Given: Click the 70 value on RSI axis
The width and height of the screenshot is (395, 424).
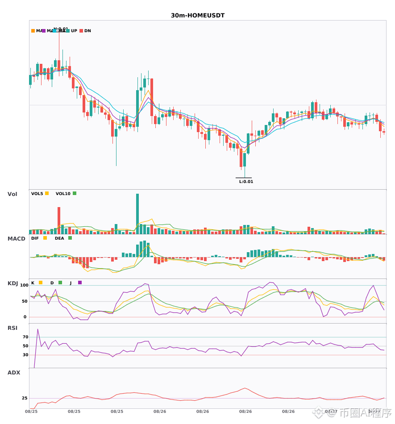Looking at the screenshot, I should tap(25, 337).
